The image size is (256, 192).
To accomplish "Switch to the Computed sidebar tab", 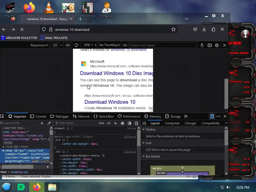I will pyautogui.click(x=172, y=123).
